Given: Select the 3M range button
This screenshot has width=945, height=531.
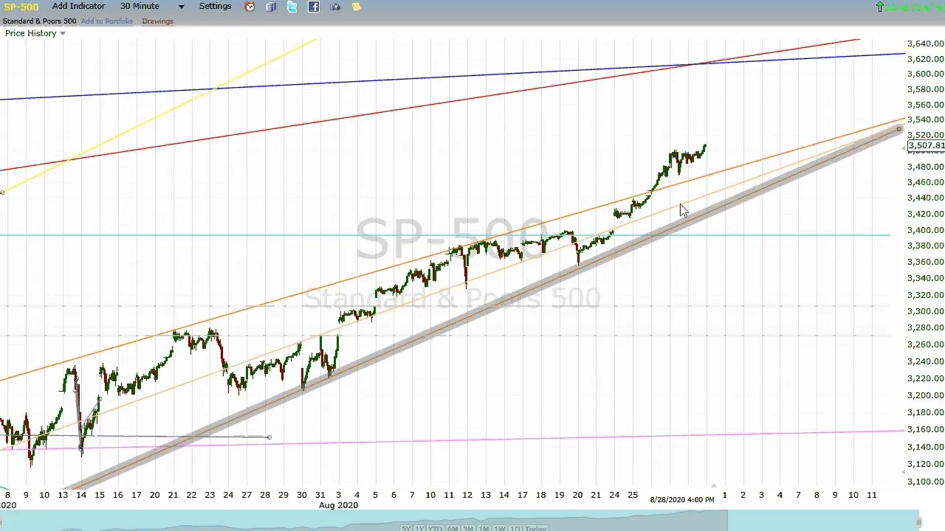Looking at the screenshot, I should point(468,527).
